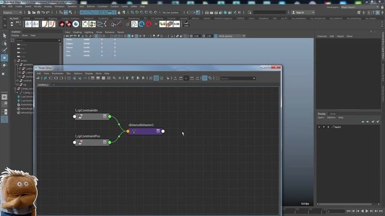Open the Node Editor Options menu
The image size is (385, 216).
[78, 73]
